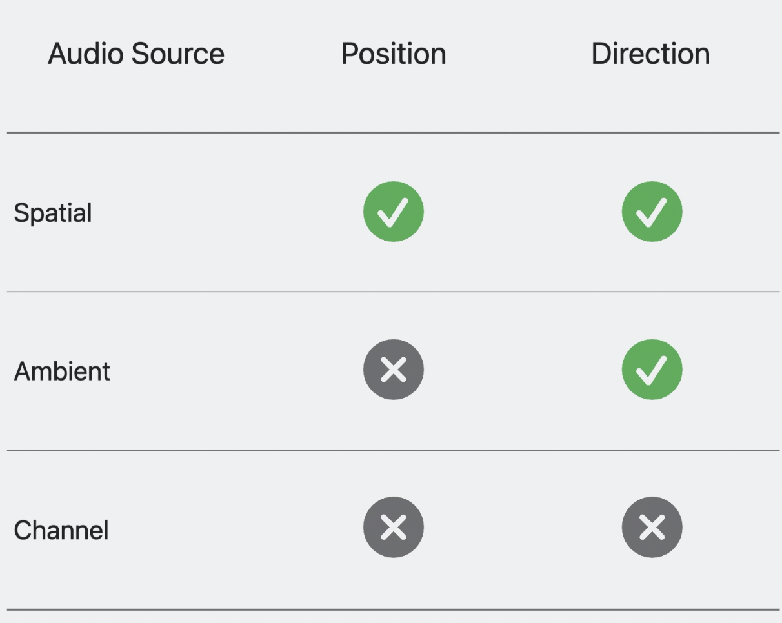
Task: Select the Direction column header
Action: [x=650, y=54]
